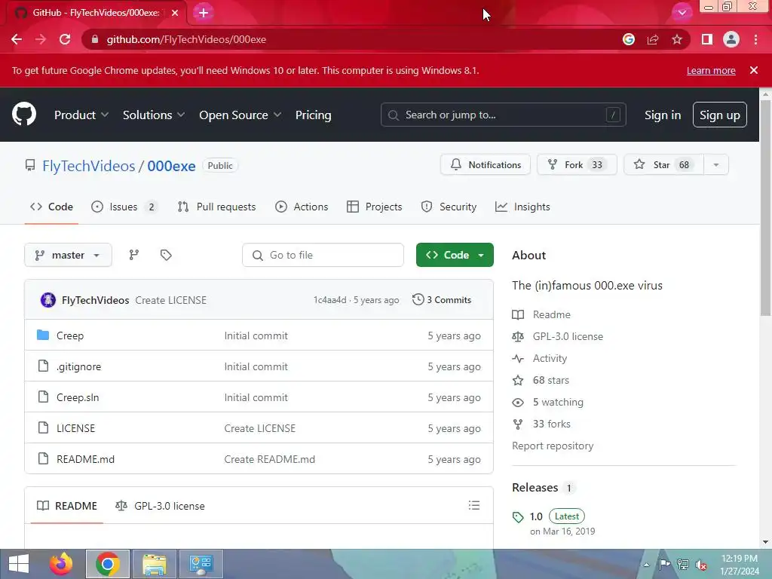The image size is (772, 579).
Task: Bookmark this page with star icon
Action: (x=677, y=39)
